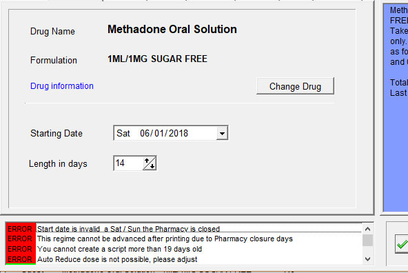Select the Pharmacy closure days error row

click(x=184, y=239)
